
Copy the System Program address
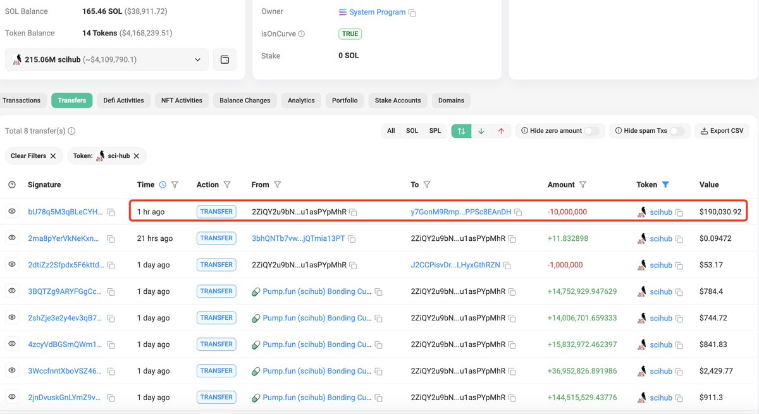(x=412, y=11)
